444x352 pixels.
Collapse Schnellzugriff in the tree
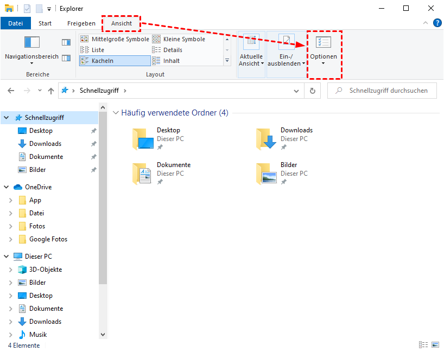coord(6,118)
